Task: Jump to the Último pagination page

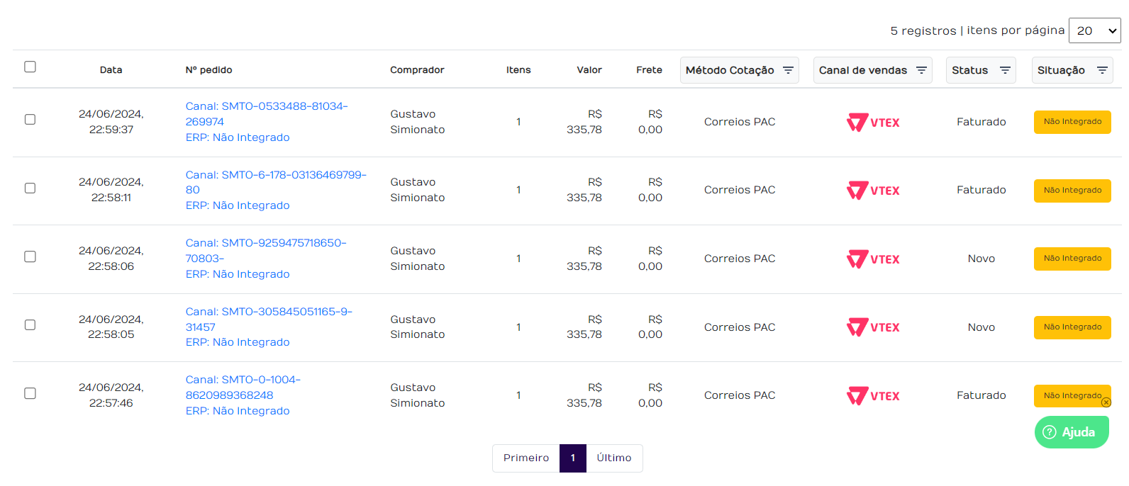Action: point(614,458)
